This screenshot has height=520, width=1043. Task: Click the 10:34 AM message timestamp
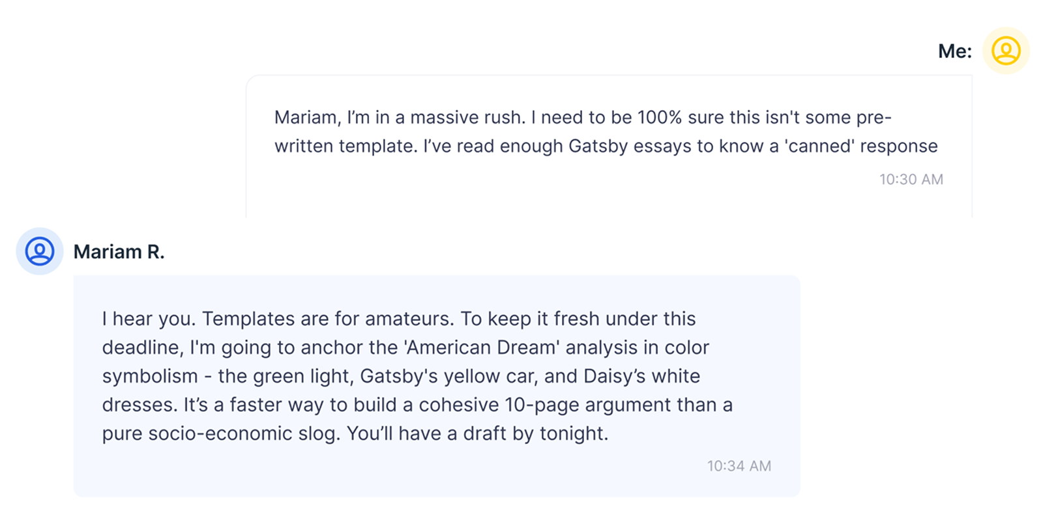click(x=739, y=466)
